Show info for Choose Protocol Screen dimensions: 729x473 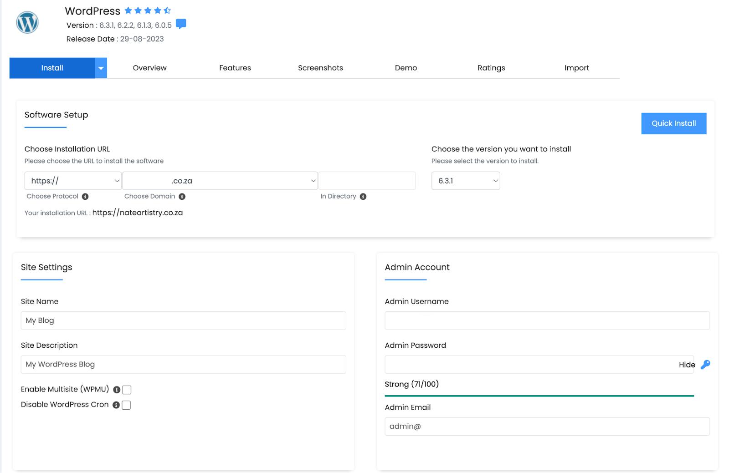(85, 197)
